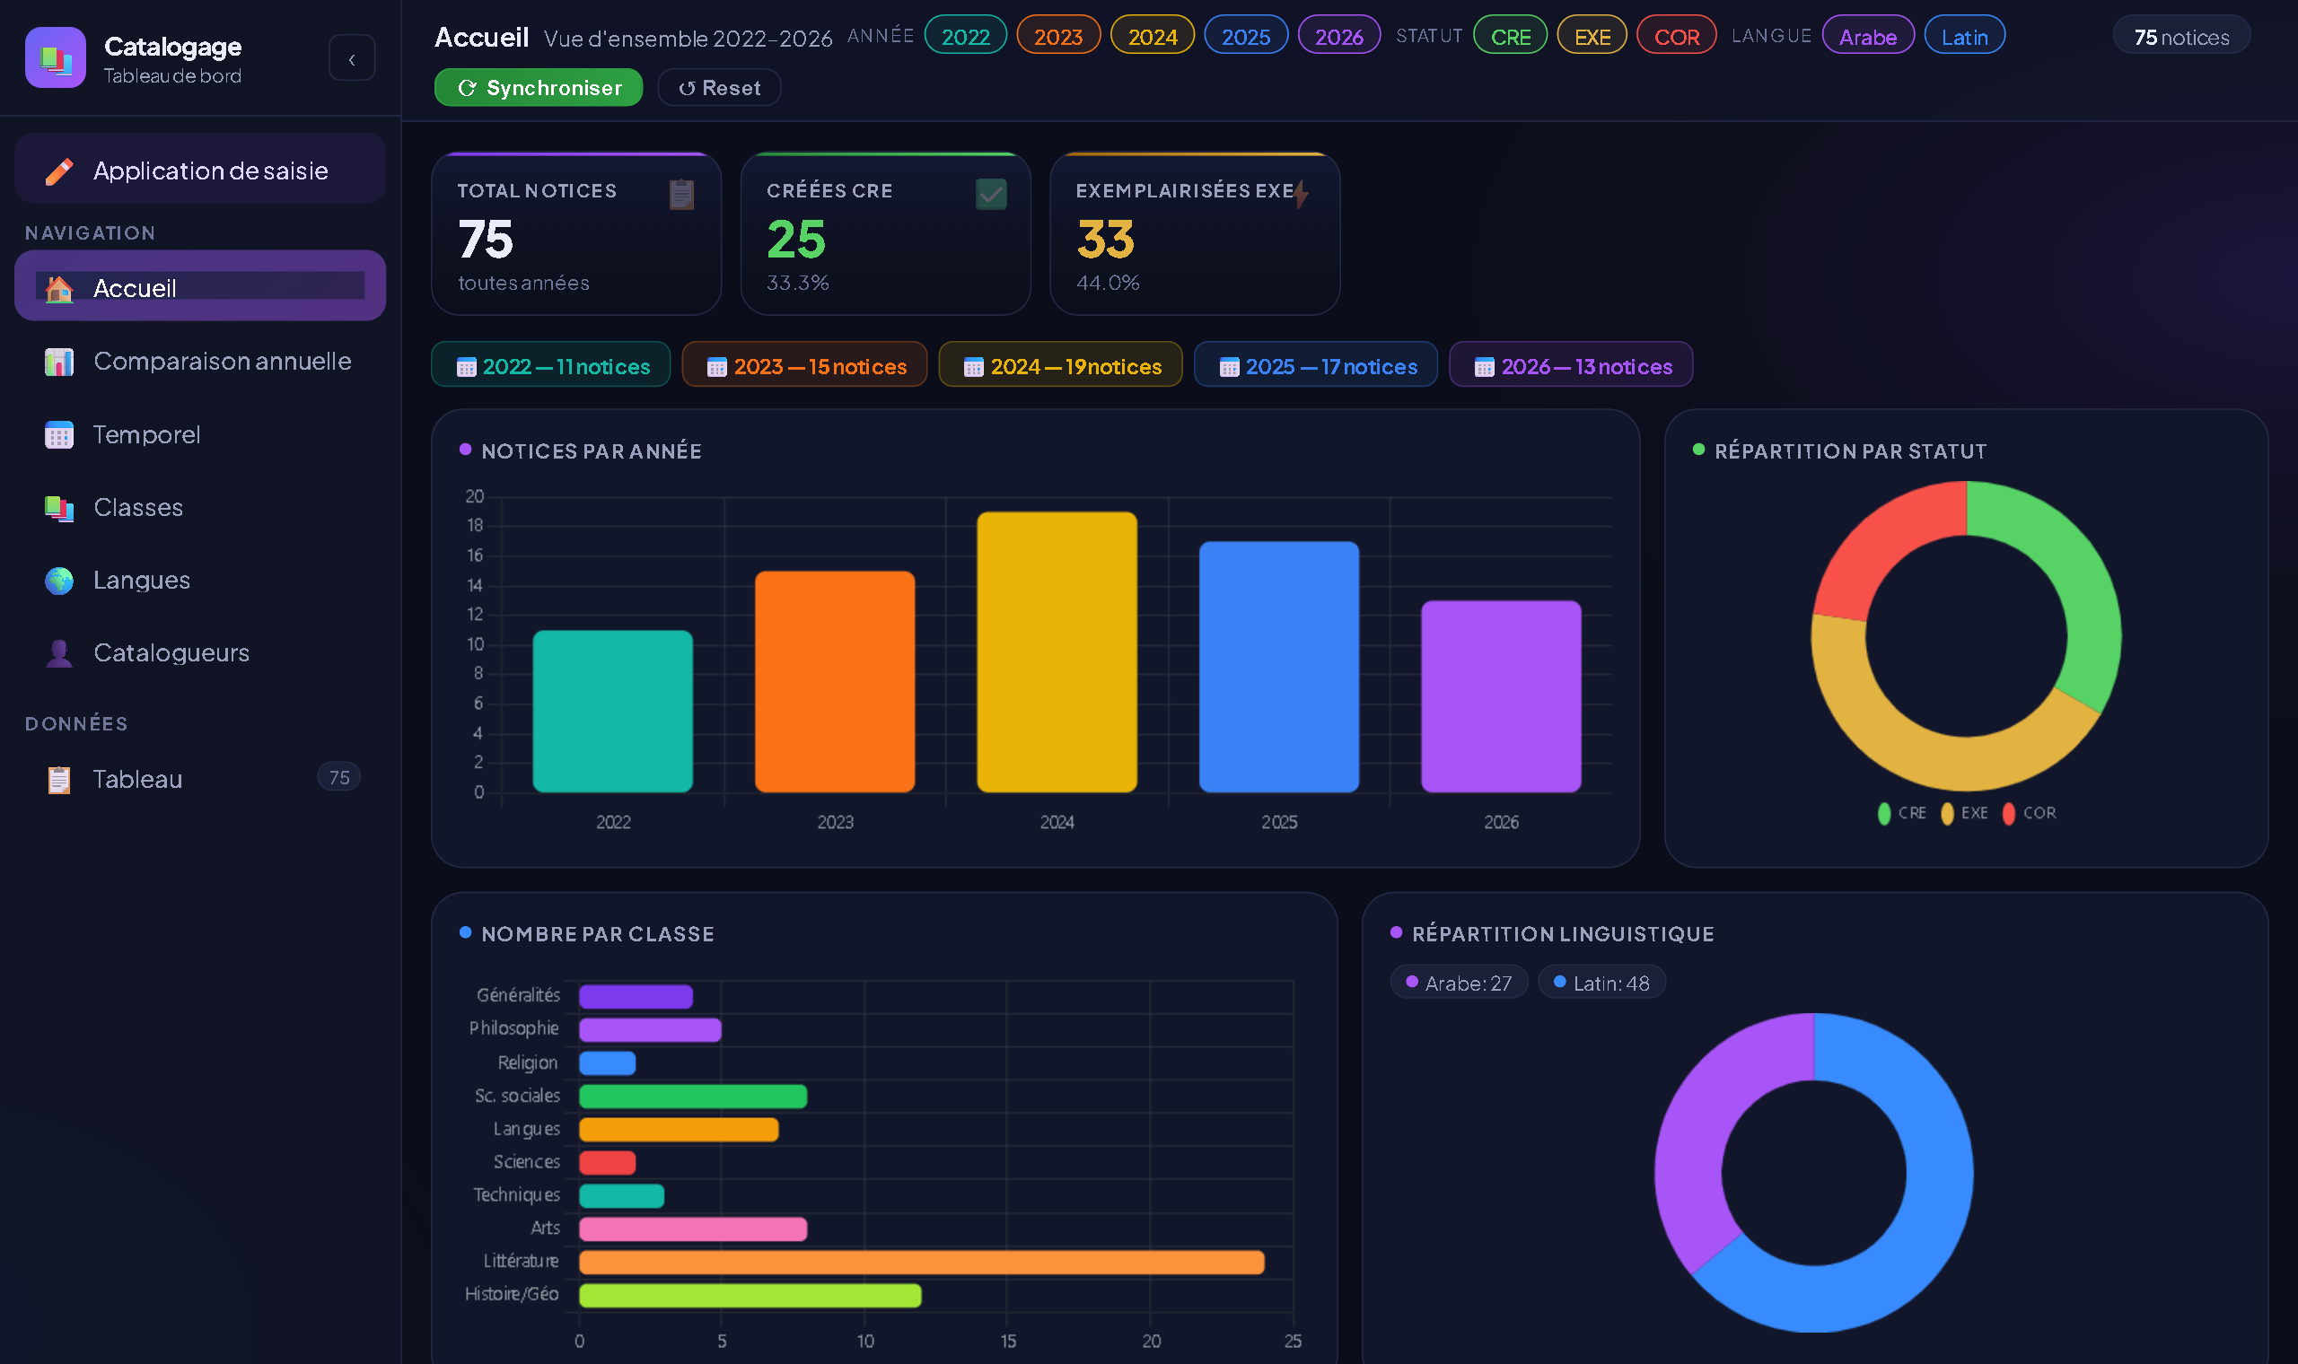2298x1364 pixels.
Task: Toggle the CRE legend swatch in status donut
Action: click(x=1884, y=813)
